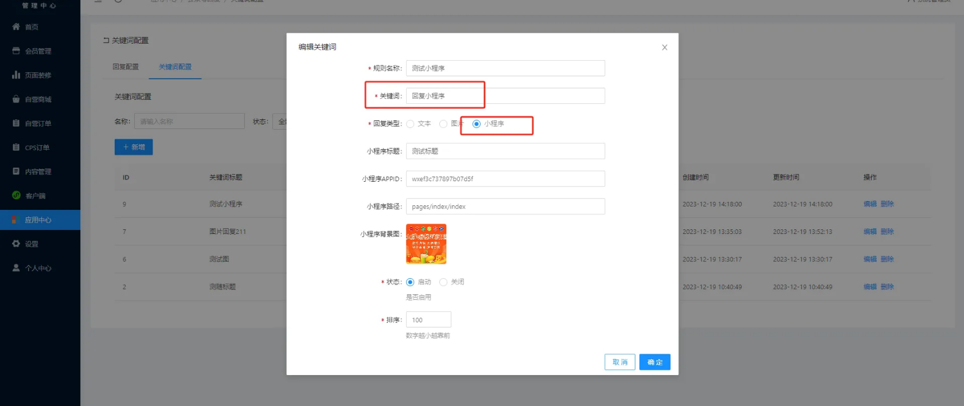Click 编辑 for row 图片回复211
964x406 pixels.
point(870,232)
